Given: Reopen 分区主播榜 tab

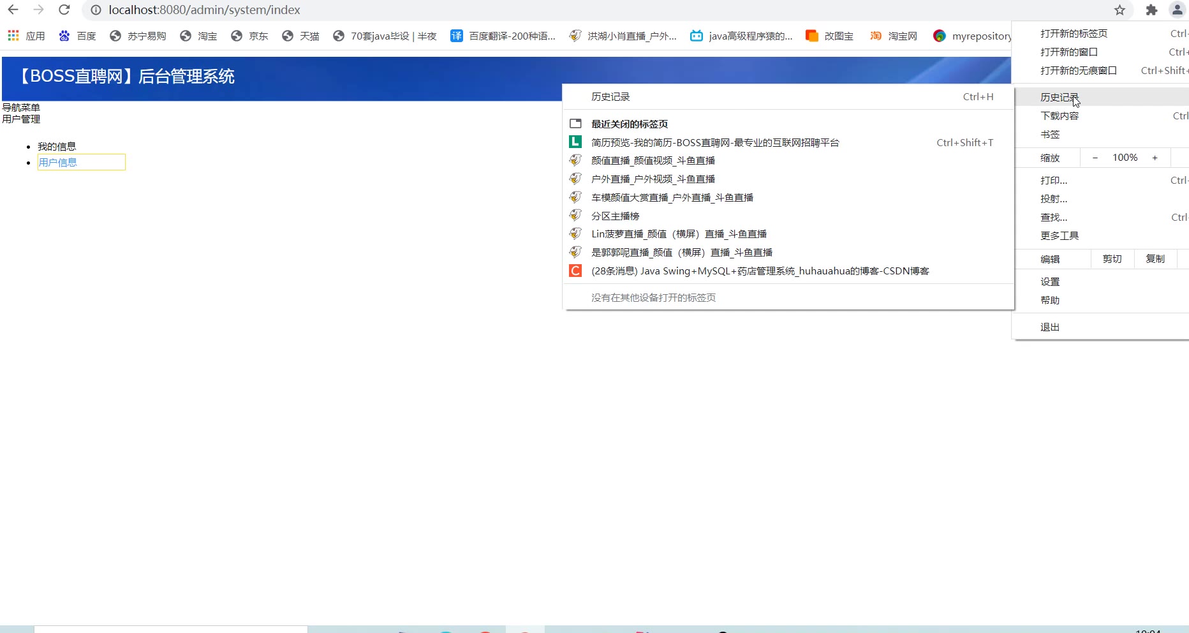Looking at the screenshot, I should point(788,216).
